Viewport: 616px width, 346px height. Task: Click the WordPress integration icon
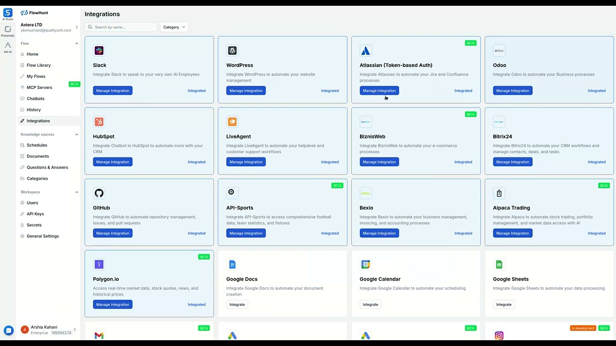click(x=232, y=50)
